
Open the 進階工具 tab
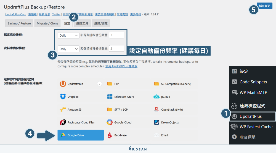[x=82, y=23]
